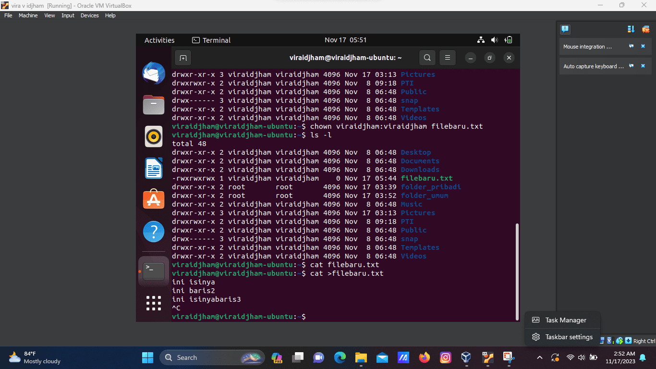This screenshot has height=369, width=656.
Task: Open LibreOffice Writer from the dock
Action: [154, 168]
